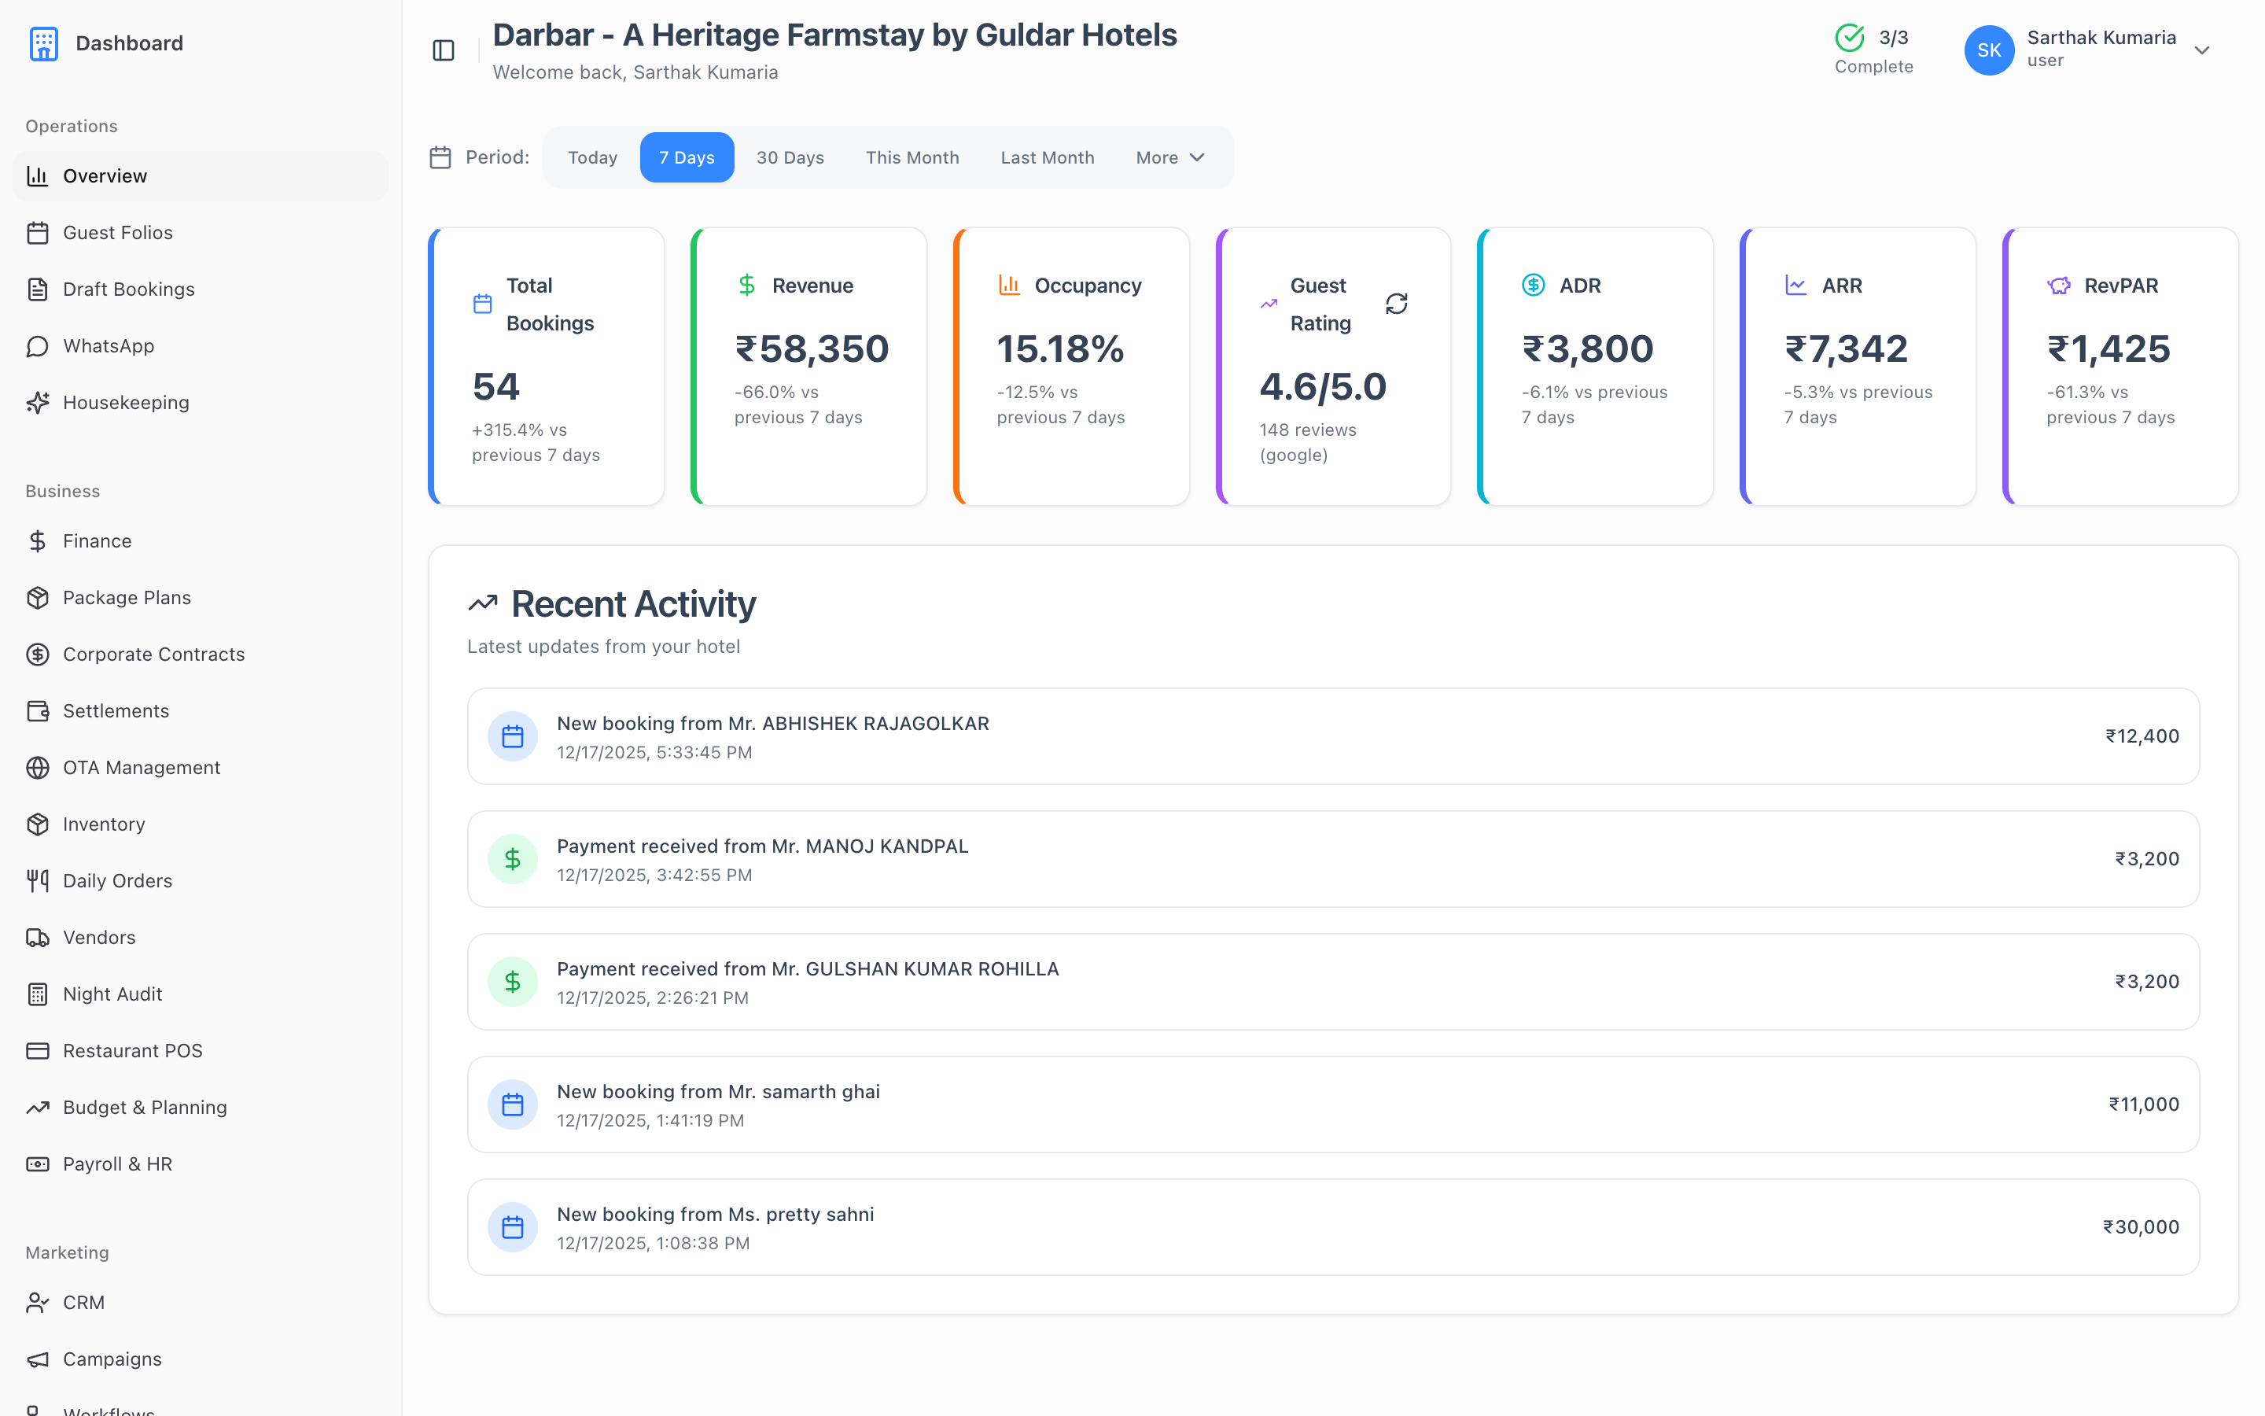Click the refresh icon on Guest Rating card
The image size is (2265, 1416).
click(x=1397, y=304)
